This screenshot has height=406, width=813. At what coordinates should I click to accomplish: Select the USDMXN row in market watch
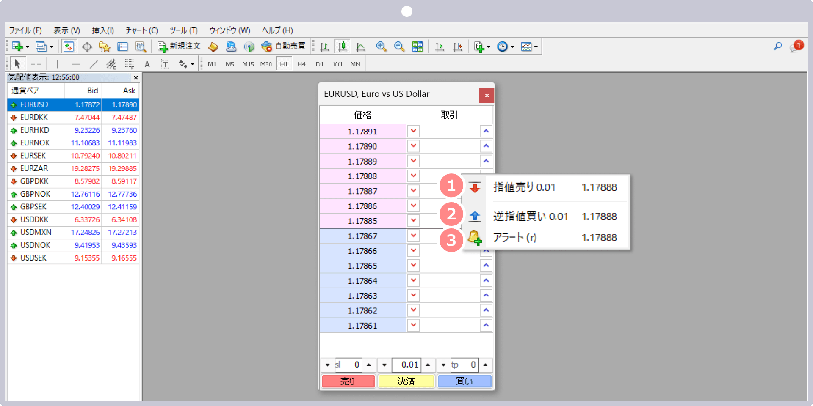(36, 232)
